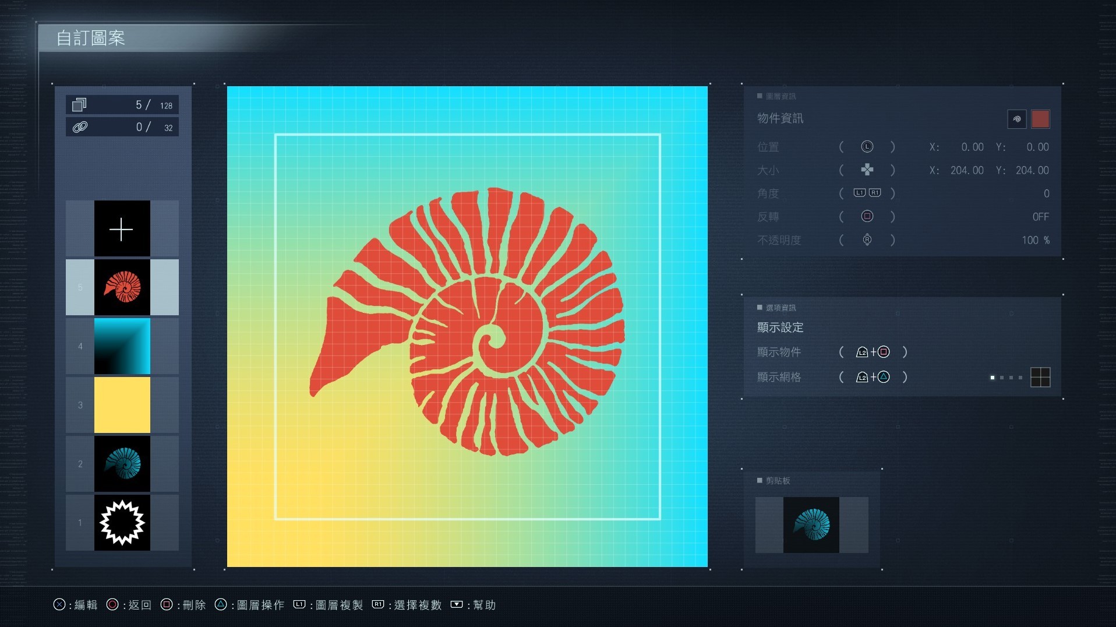
Task: Click the 角度 angle label
Action: 768,193
